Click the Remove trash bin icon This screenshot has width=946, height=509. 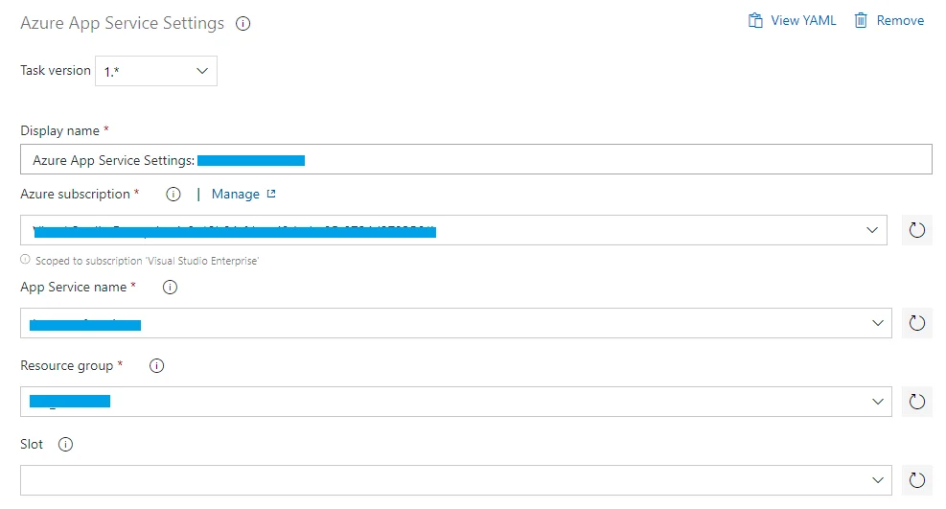(862, 20)
